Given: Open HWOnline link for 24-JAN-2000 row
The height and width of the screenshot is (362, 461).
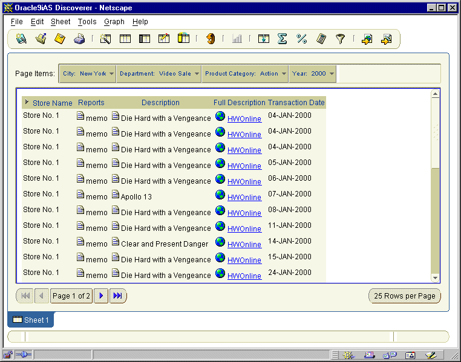Looking at the screenshot, I should [244, 276].
